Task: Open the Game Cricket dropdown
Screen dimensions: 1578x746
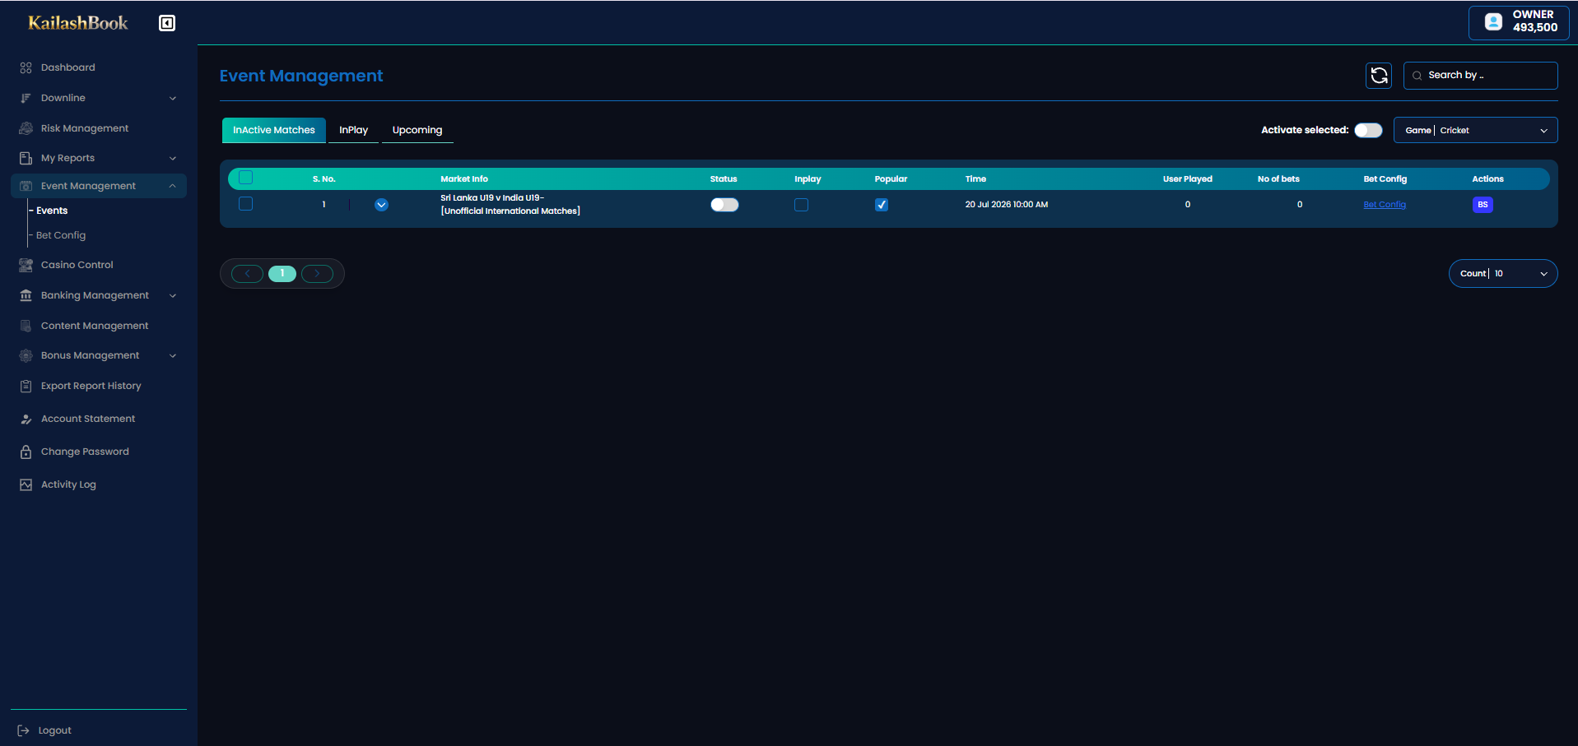Action: [1475, 130]
